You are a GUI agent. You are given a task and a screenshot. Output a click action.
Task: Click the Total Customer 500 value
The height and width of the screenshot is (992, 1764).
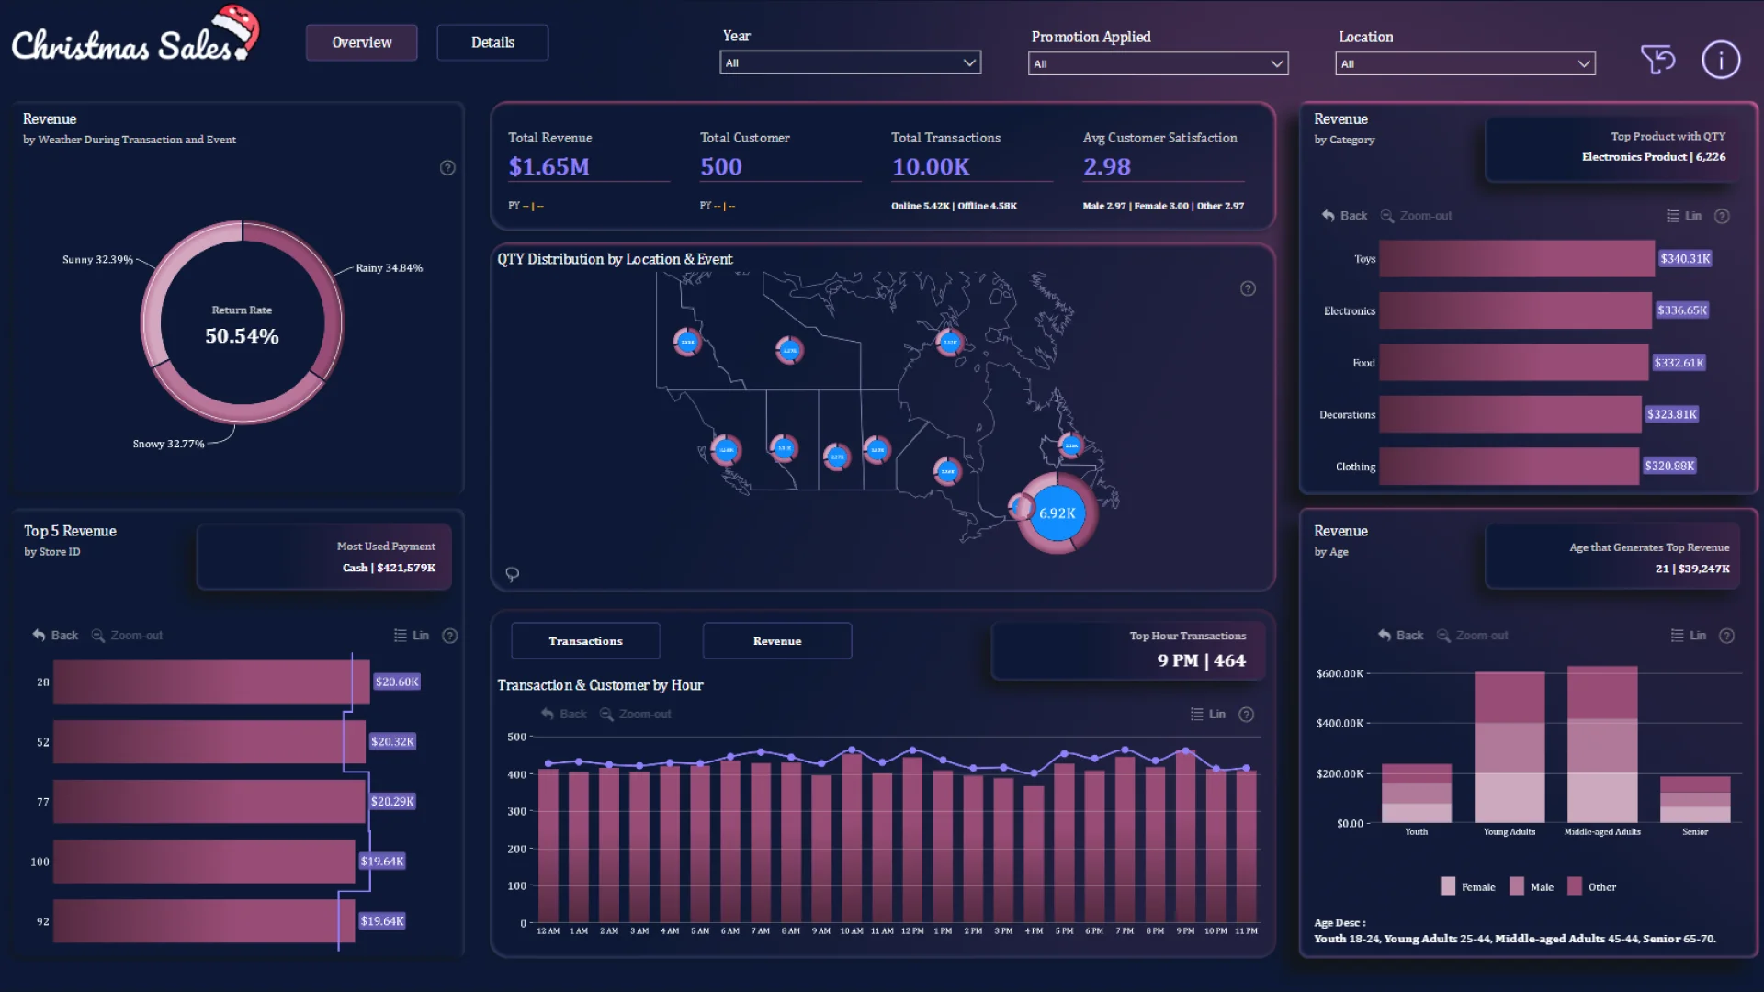720,166
